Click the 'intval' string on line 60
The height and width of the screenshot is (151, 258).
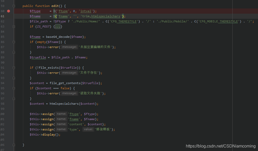pos(86,11)
